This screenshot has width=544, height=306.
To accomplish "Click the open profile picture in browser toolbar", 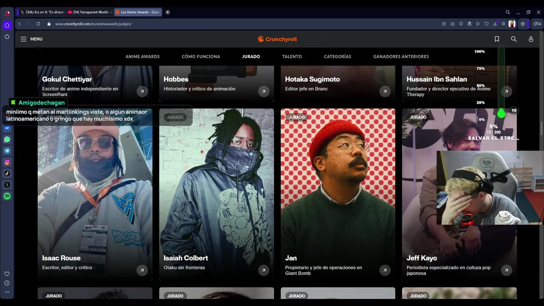I will click(x=512, y=24).
